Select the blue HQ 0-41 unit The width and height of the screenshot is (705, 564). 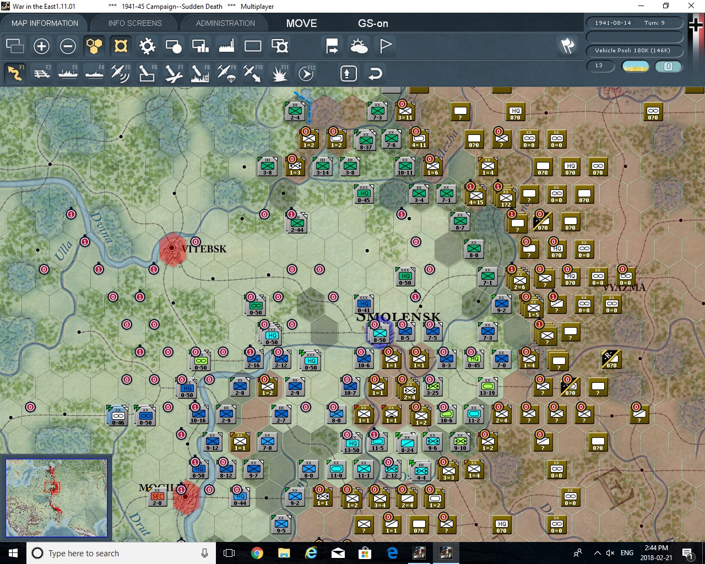pyautogui.click(x=364, y=305)
